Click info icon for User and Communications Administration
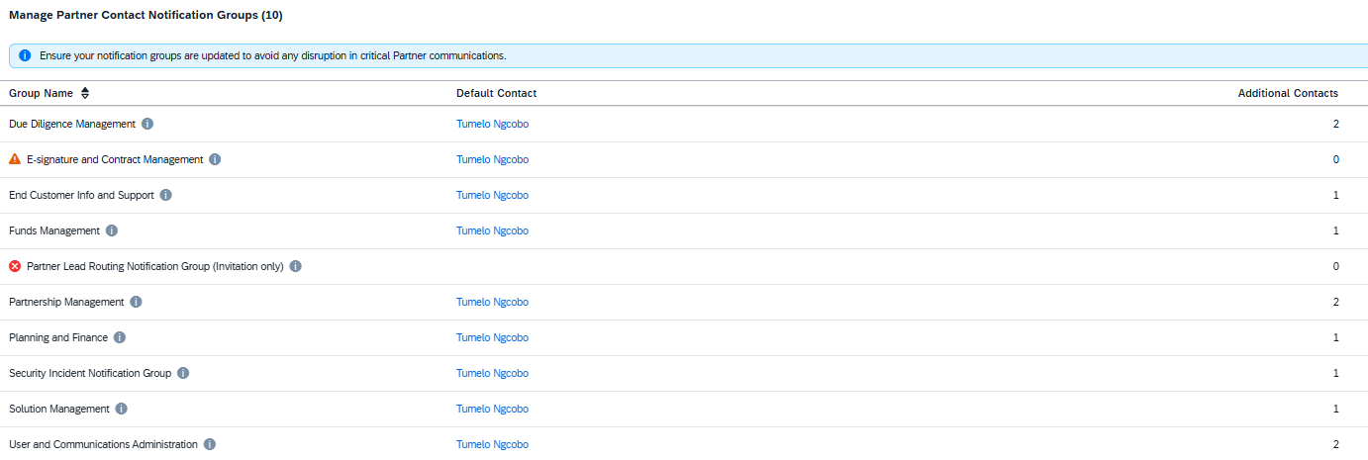 tap(210, 444)
